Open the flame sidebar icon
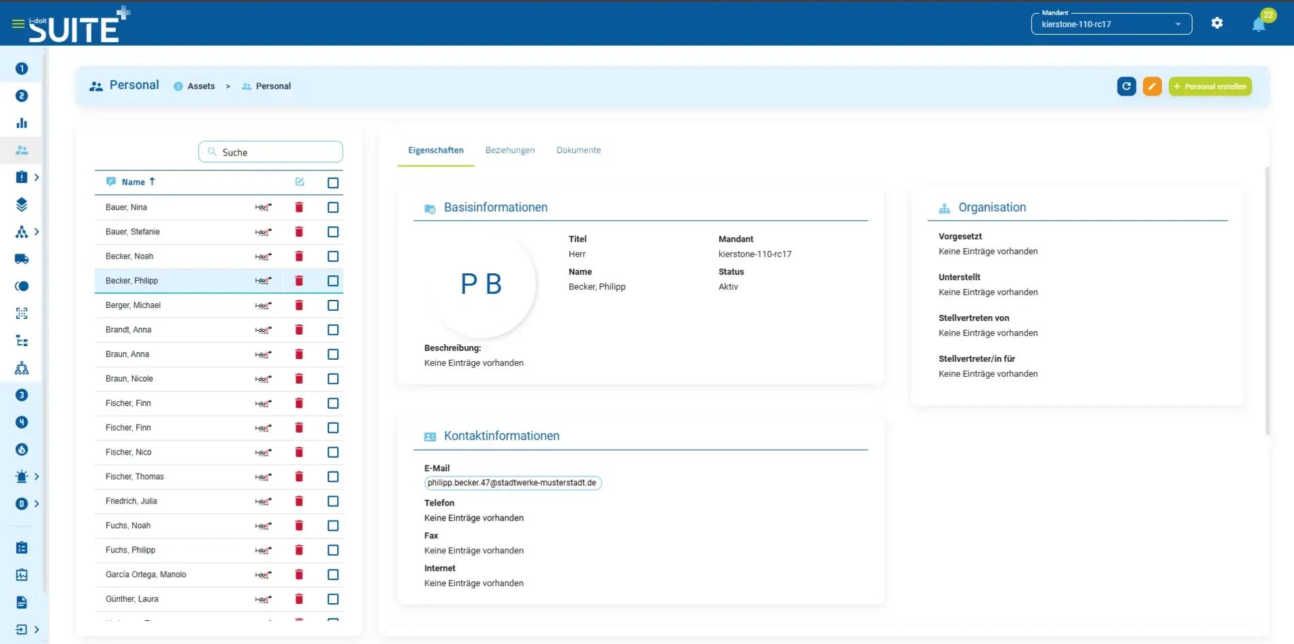Image resolution: width=1294 pixels, height=644 pixels. [22, 450]
